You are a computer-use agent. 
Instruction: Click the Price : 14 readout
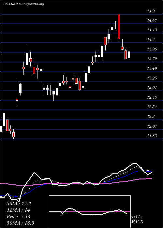pyautogui.click(x=19, y=217)
